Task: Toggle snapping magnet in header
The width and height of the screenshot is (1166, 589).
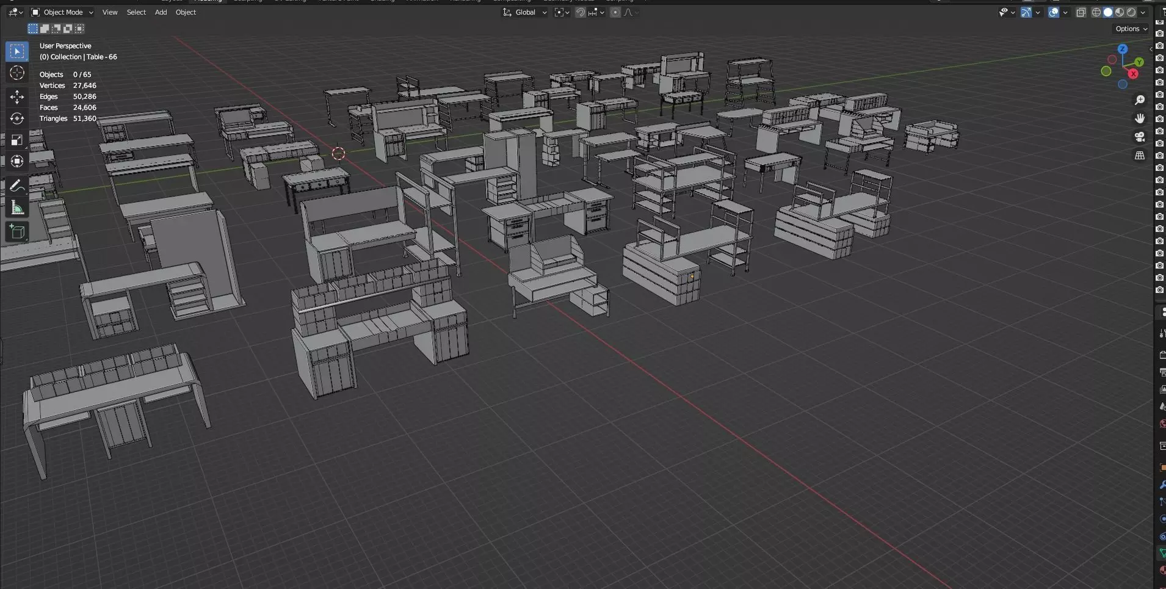Action: [581, 12]
